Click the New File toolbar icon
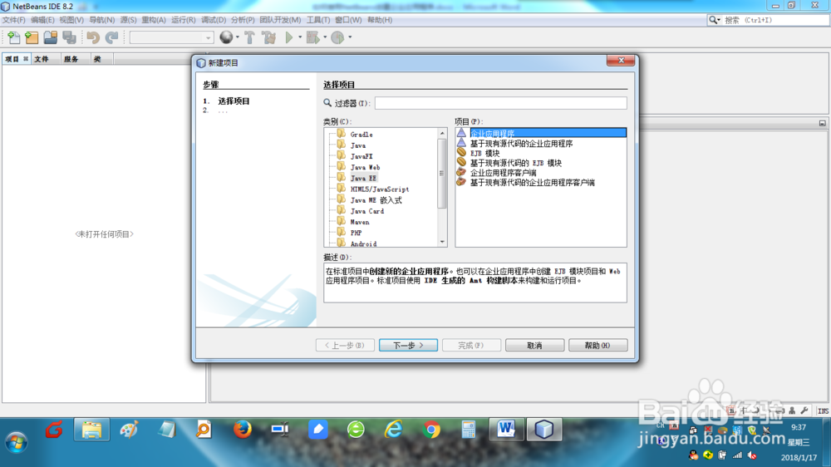This screenshot has height=467, width=831. click(x=14, y=37)
